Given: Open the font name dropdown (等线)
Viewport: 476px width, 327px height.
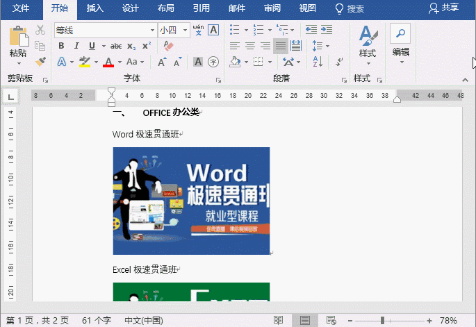Looking at the screenshot, I should pyautogui.click(x=152, y=31).
